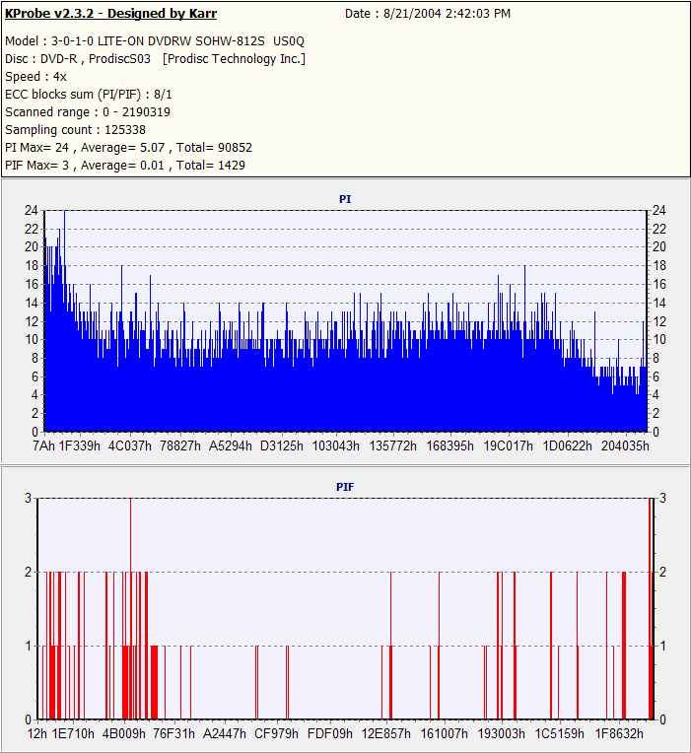Click the 168395h label on PI axis

[449, 446]
